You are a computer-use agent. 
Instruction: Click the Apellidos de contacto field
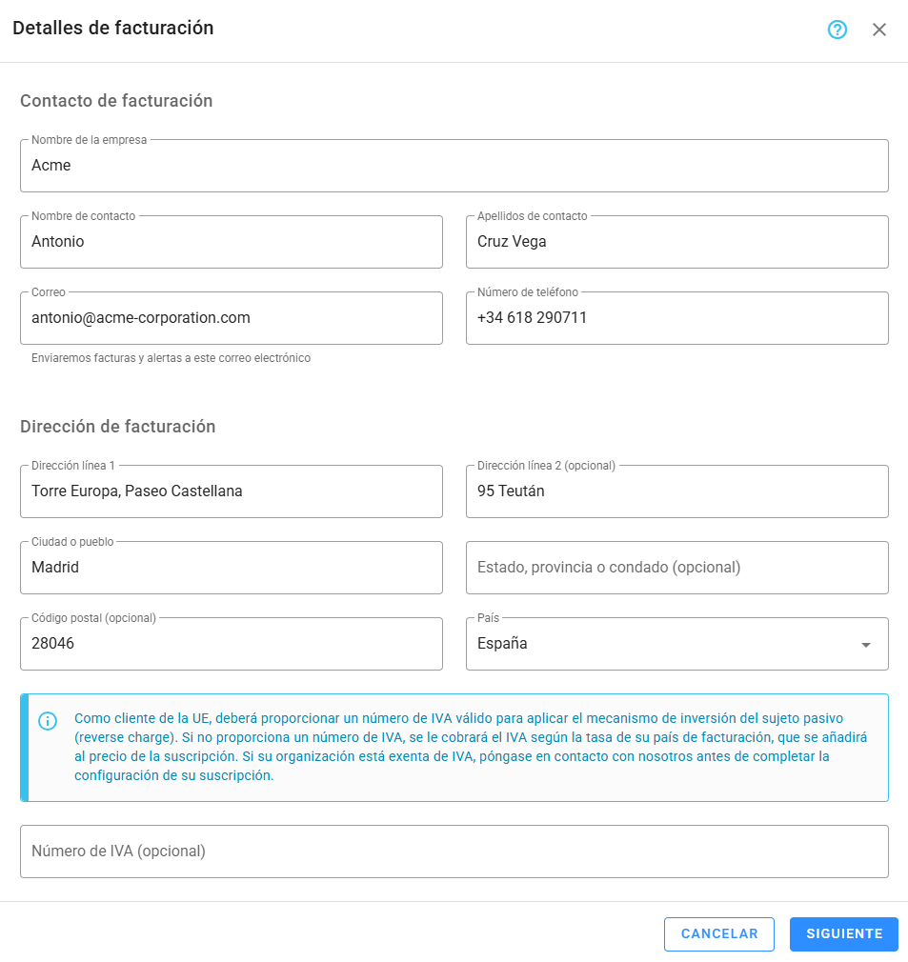pos(677,242)
